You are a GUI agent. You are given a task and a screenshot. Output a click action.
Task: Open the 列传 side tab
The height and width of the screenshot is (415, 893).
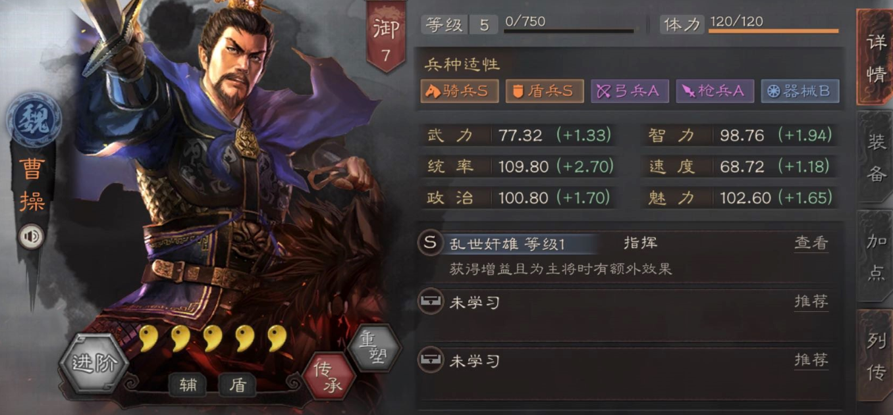pyautogui.click(x=875, y=356)
